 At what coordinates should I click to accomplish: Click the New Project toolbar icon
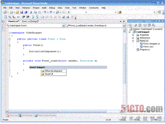point(5,12)
